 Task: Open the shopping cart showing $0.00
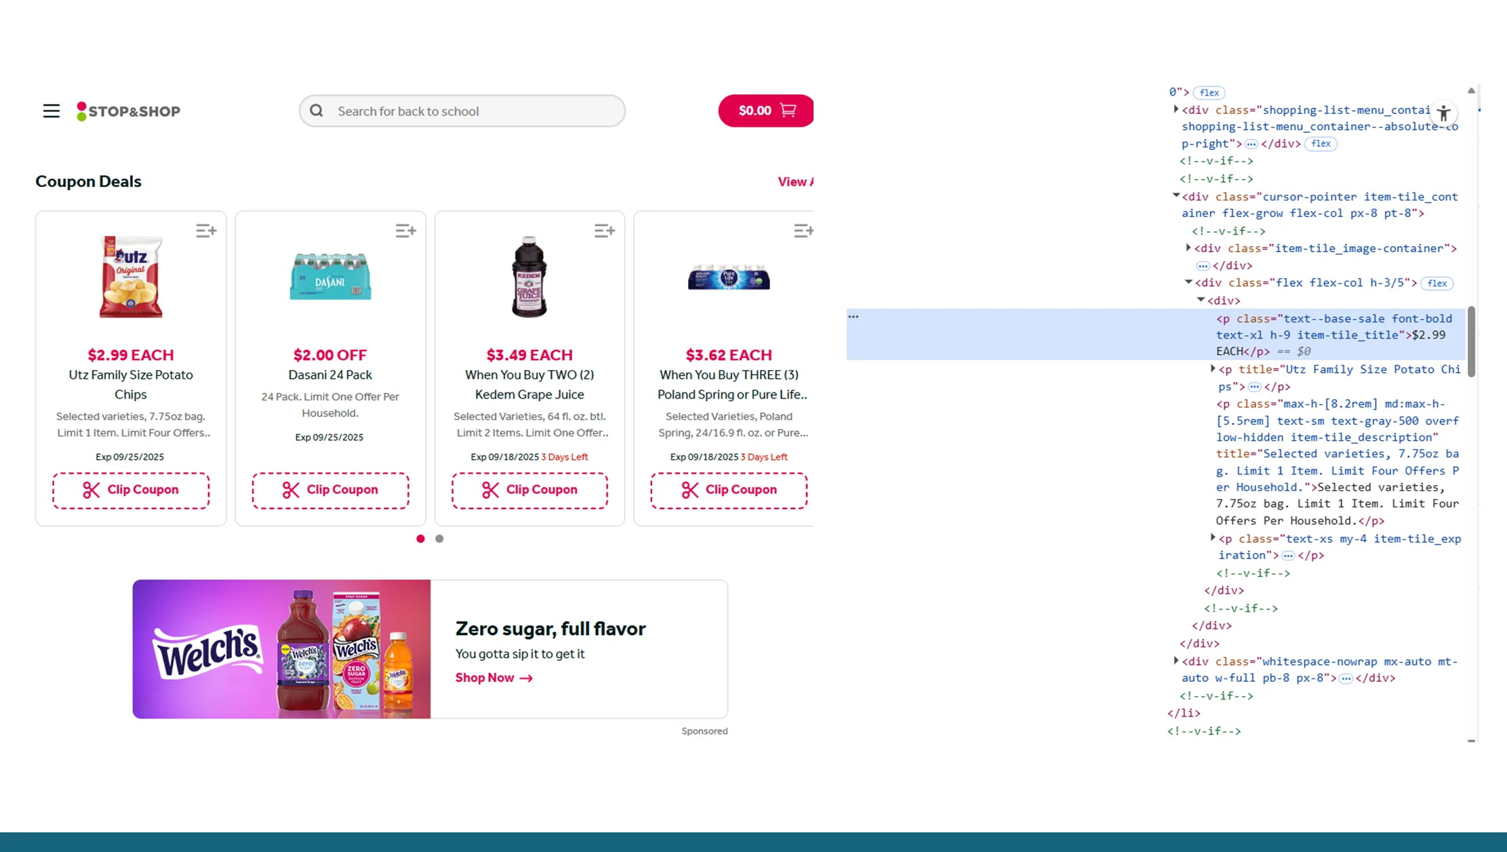765,110
